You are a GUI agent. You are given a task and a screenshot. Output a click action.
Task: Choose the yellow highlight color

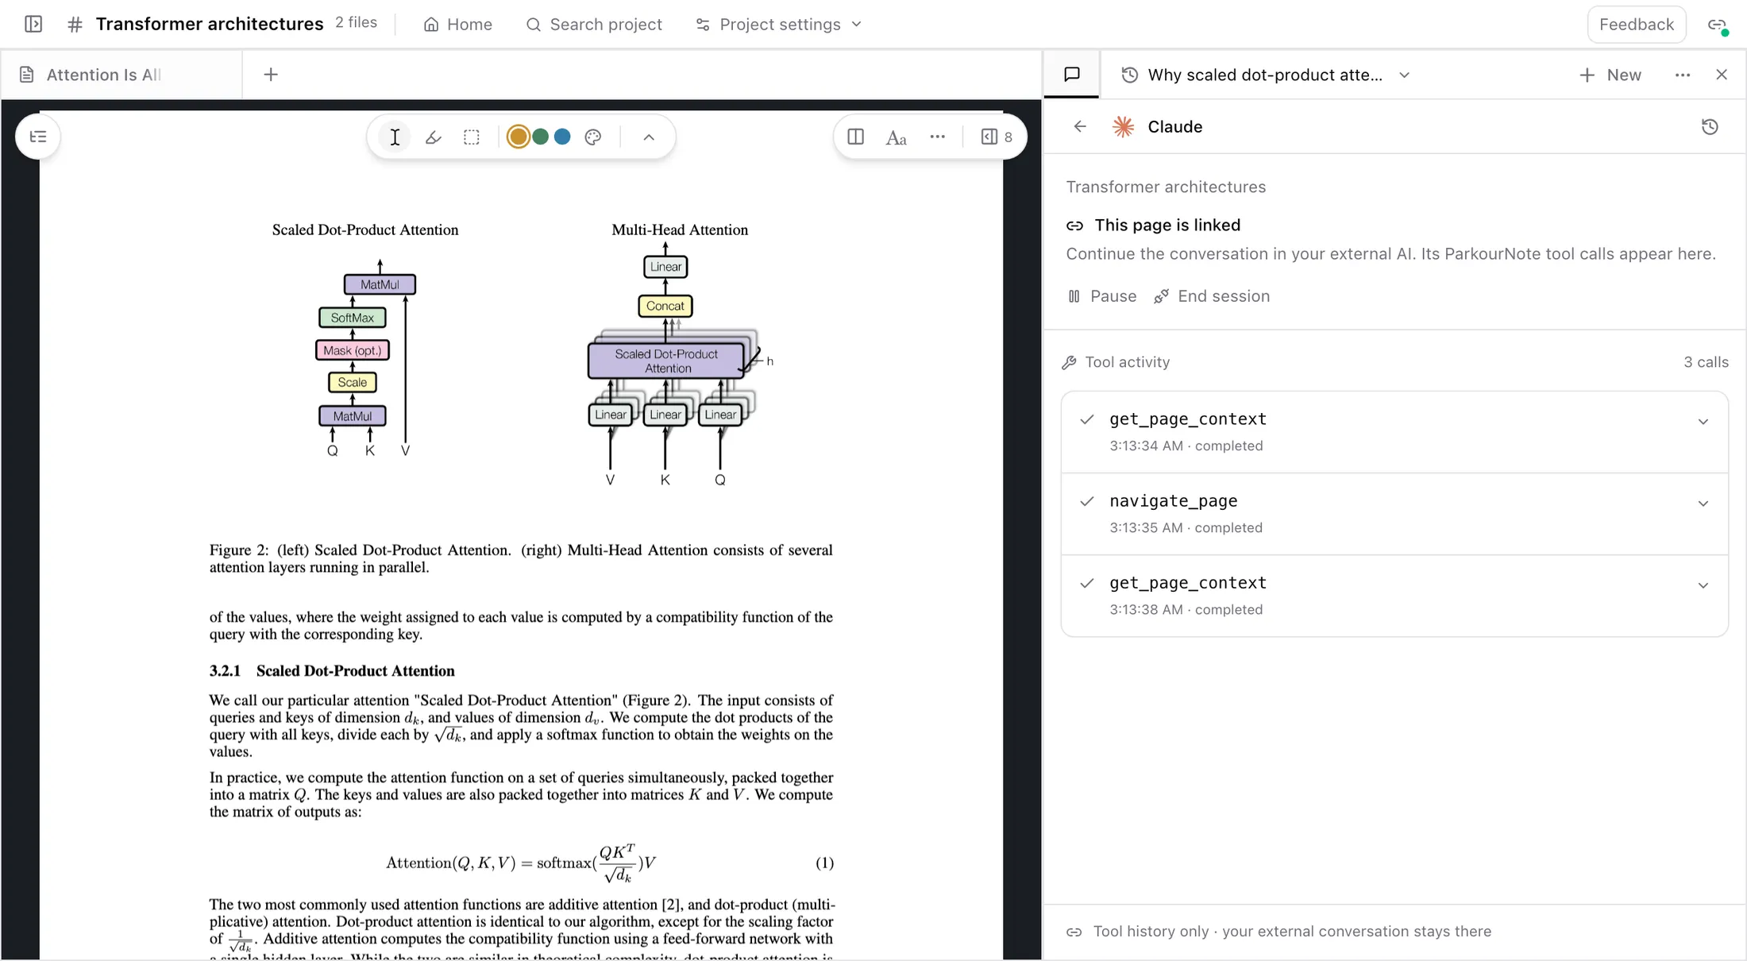pos(518,137)
